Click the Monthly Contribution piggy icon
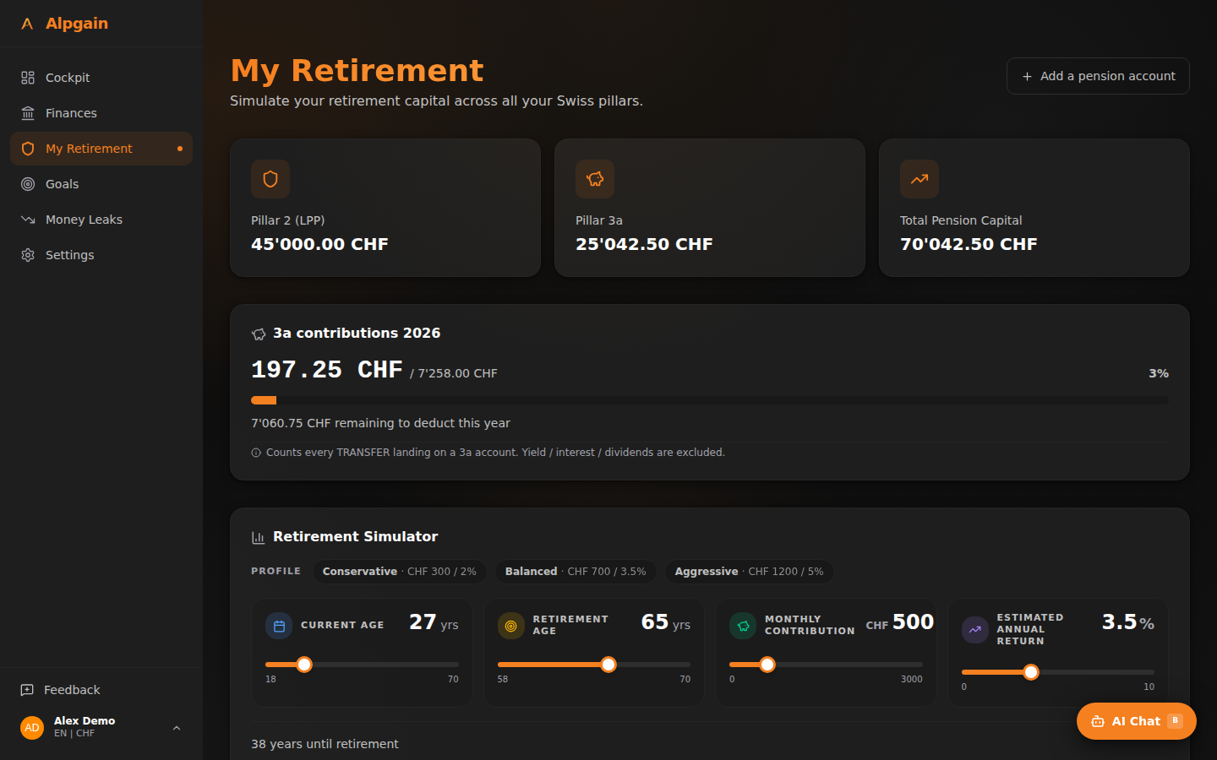Image resolution: width=1217 pixels, height=760 pixels. 743,626
